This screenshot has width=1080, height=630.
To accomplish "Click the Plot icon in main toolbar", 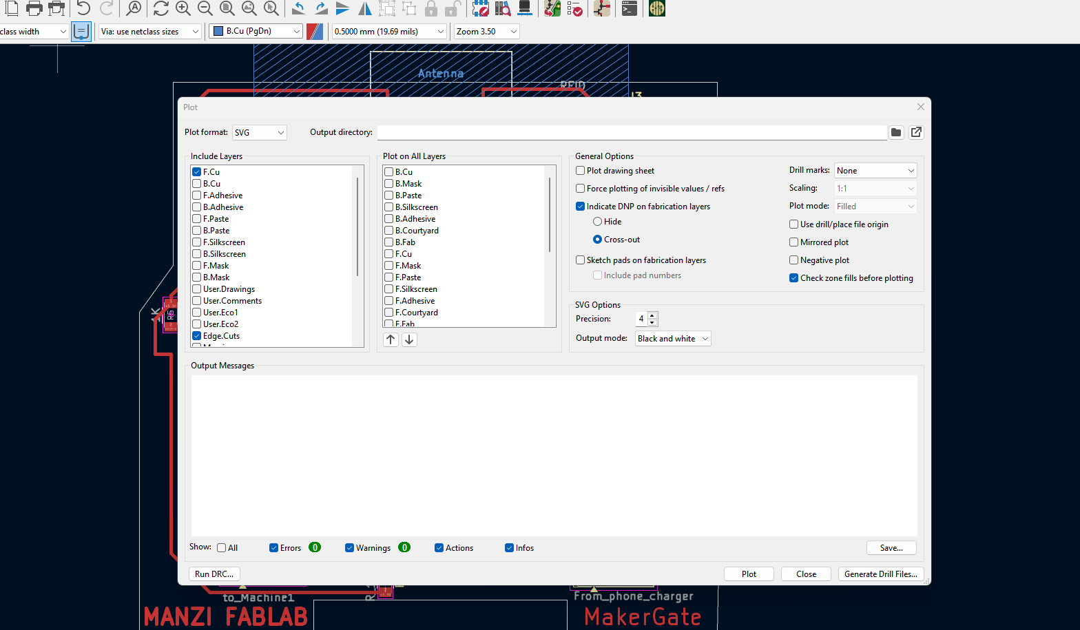I will [56, 8].
